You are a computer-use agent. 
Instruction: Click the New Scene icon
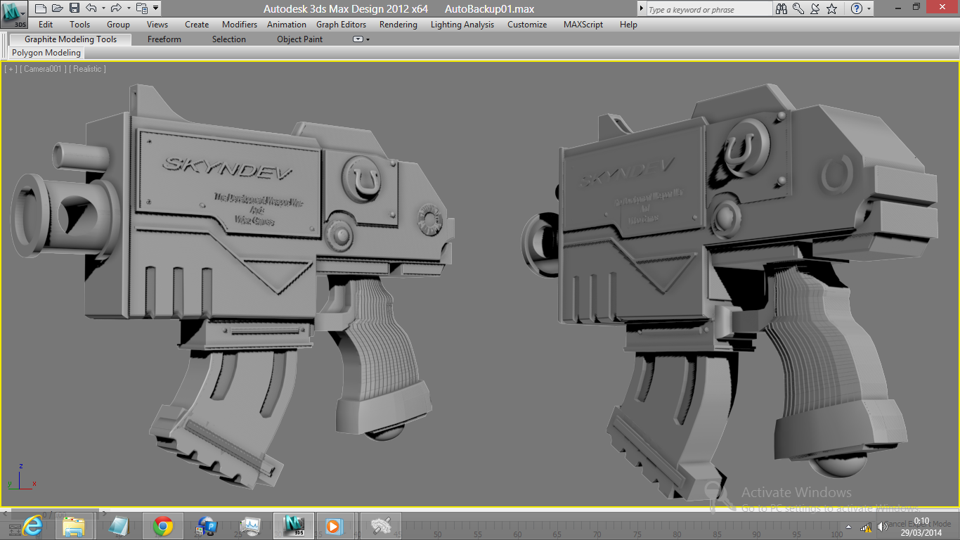click(x=40, y=8)
